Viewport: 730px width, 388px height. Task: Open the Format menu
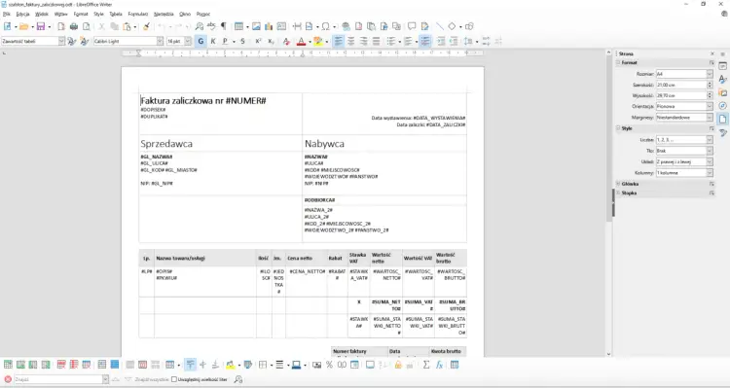(81, 14)
